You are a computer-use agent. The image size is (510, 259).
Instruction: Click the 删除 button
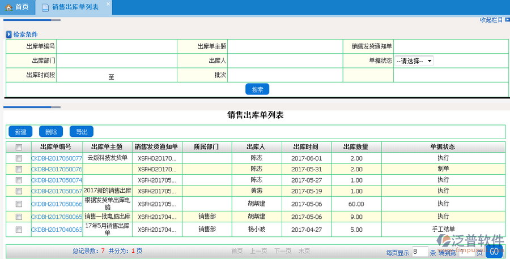[51, 132]
